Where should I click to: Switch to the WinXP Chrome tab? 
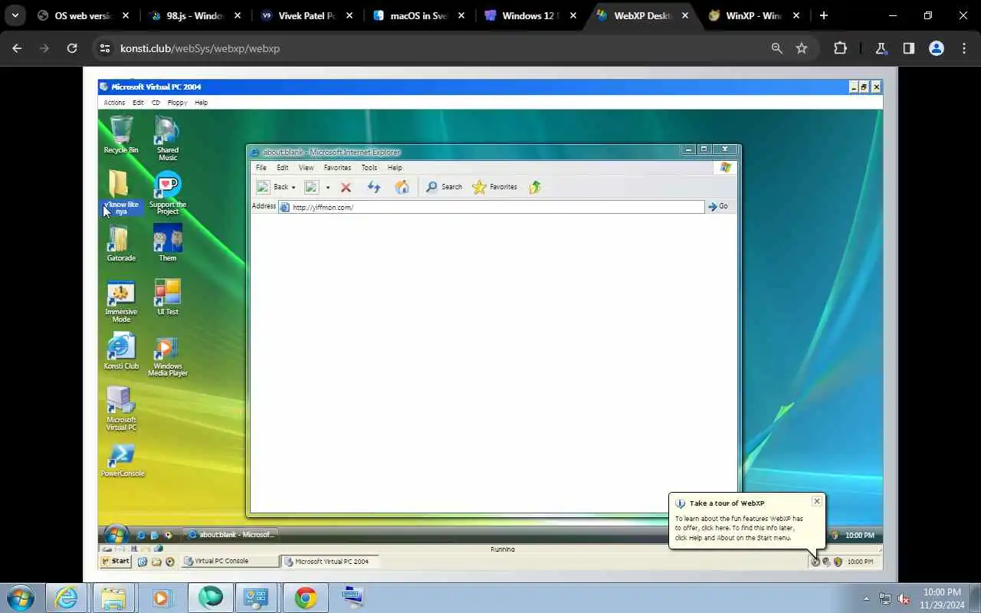753,15
